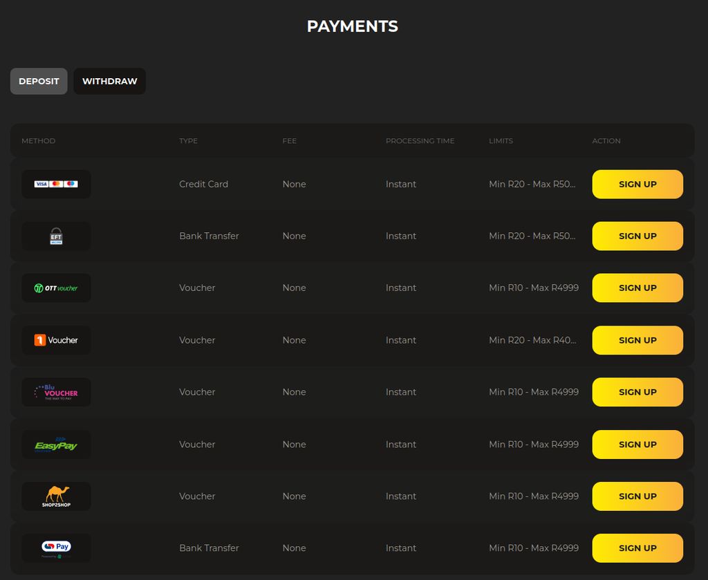Sign up in the Capitec Pay row
The height and width of the screenshot is (580, 708).
pyautogui.click(x=637, y=548)
